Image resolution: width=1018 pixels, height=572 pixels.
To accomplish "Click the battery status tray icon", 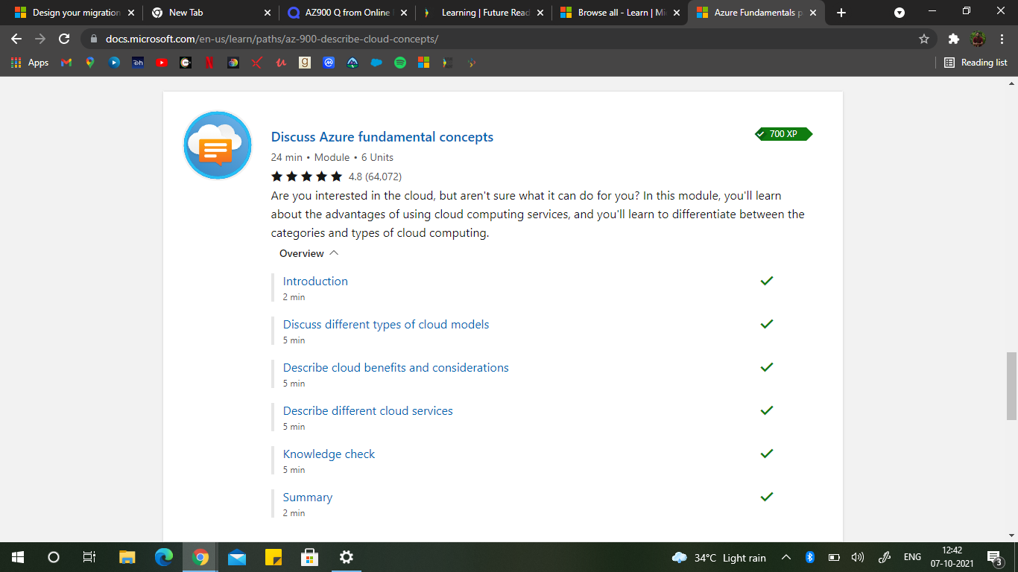I will pos(834,557).
